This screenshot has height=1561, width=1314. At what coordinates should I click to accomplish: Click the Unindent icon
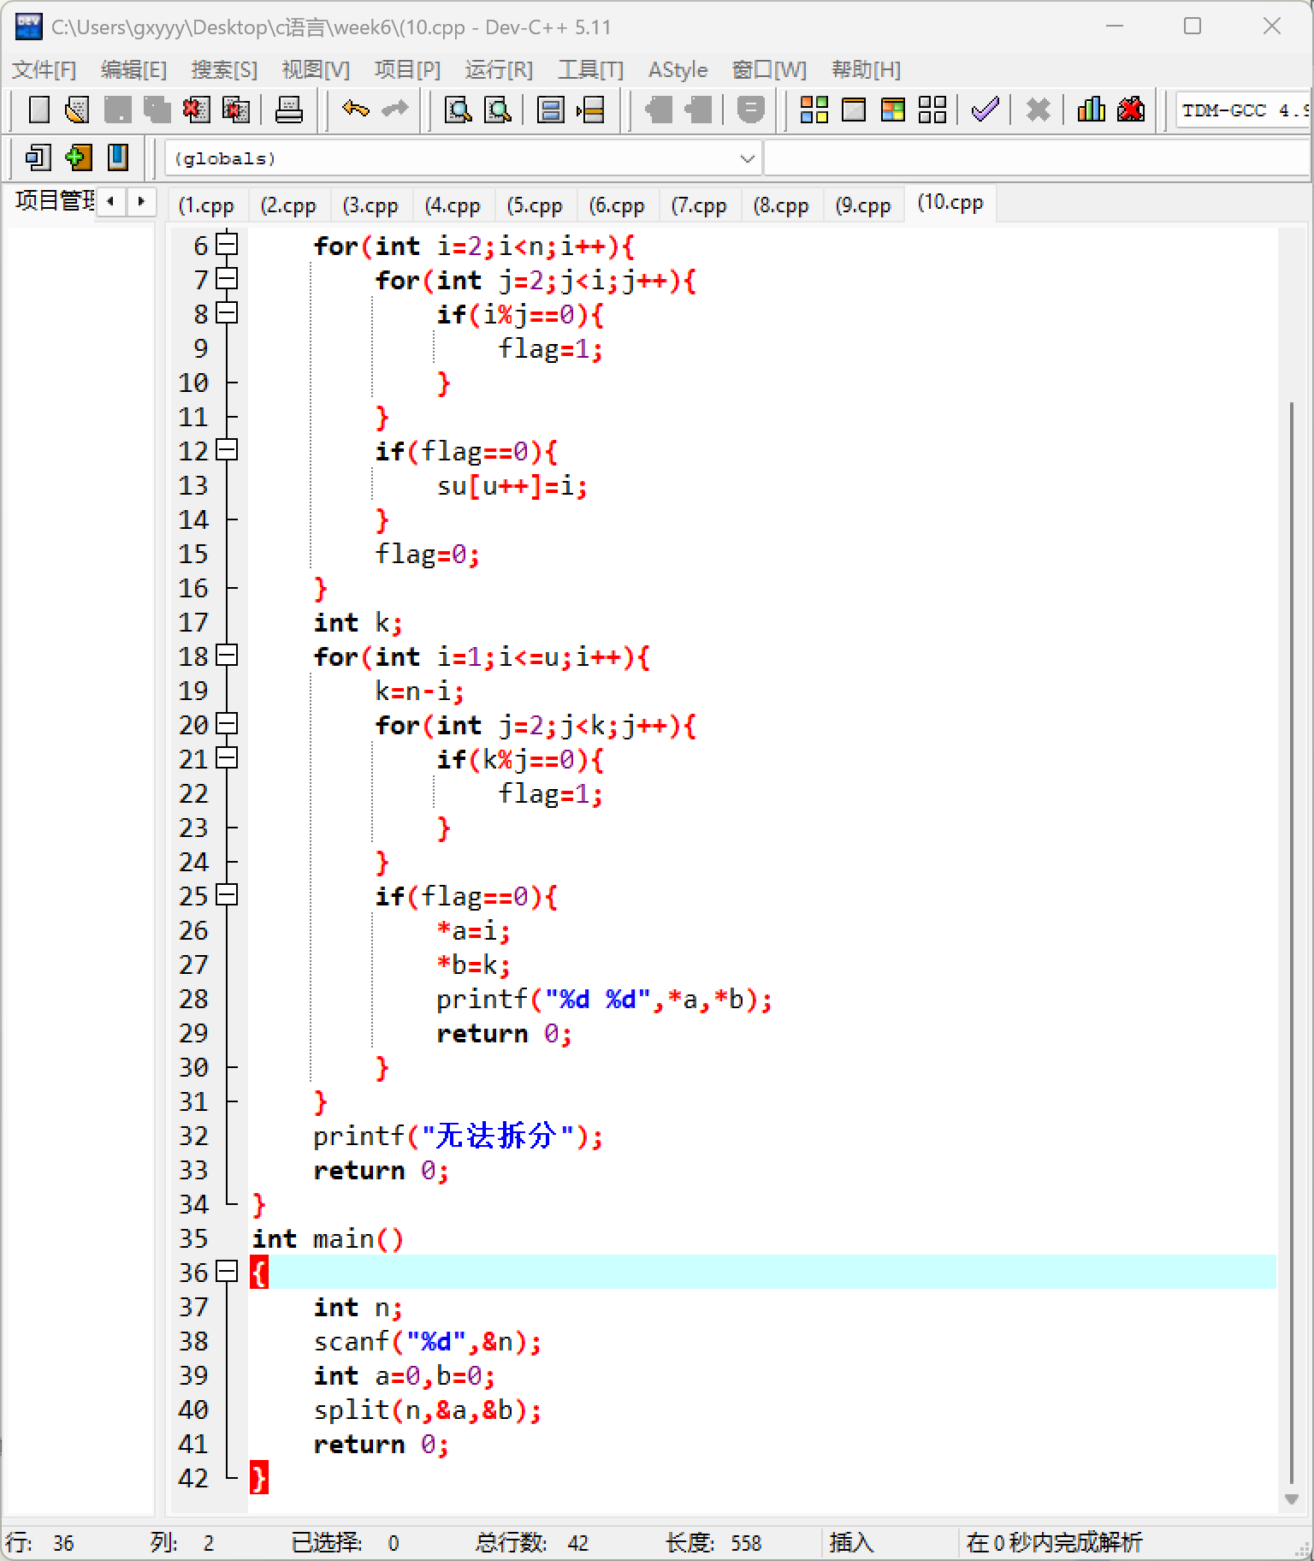[x=698, y=110]
